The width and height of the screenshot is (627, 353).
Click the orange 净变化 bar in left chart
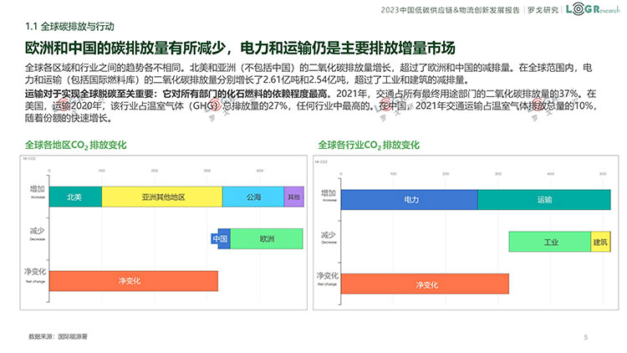click(134, 281)
